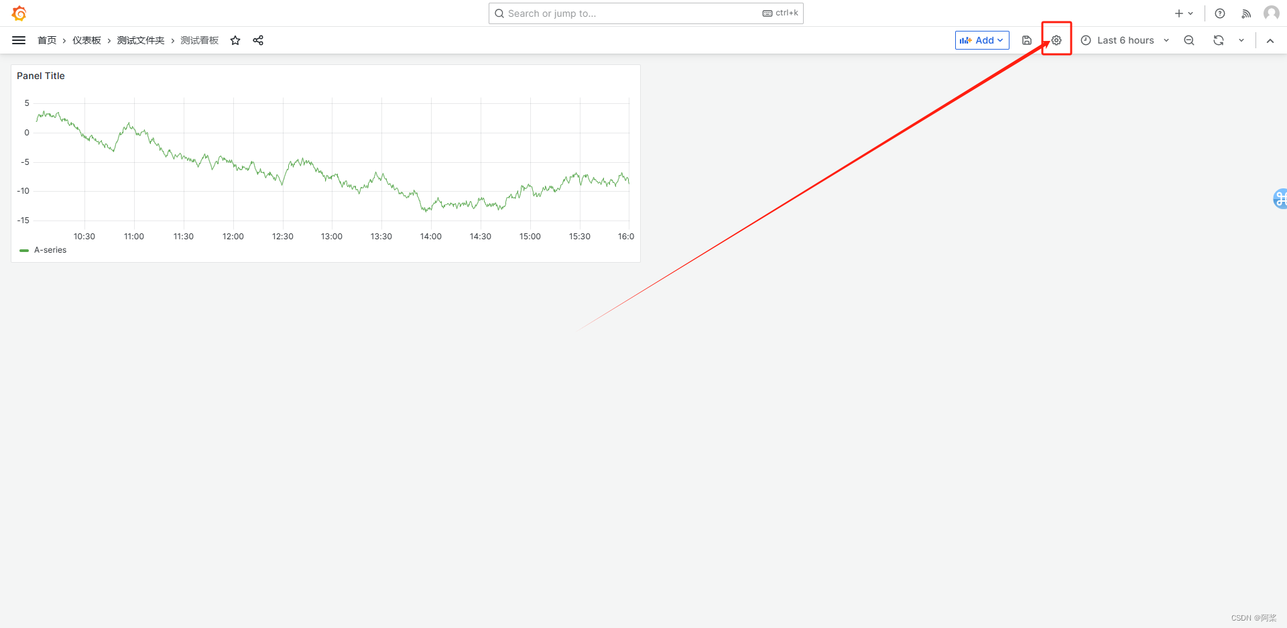Image resolution: width=1287 pixels, height=628 pixels.
Task: Collapse top toolbar chevron
Action: pyautogui.click(x=1270, y=40)
